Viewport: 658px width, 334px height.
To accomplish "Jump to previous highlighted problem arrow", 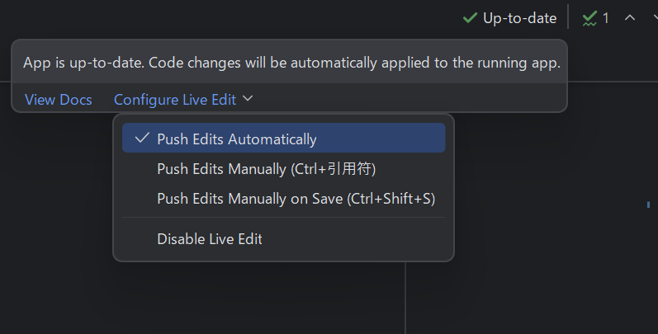I will tap(629, 17).
